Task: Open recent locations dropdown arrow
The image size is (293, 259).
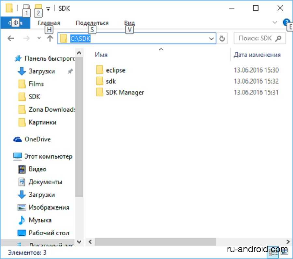Action: click(39, 38)
